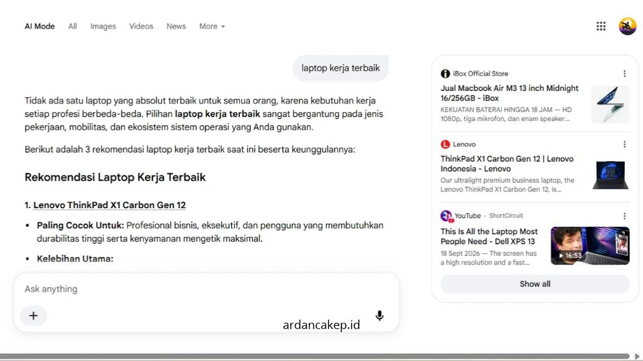Open the ThinkPad laptop thumbnail

coord(610,175)
